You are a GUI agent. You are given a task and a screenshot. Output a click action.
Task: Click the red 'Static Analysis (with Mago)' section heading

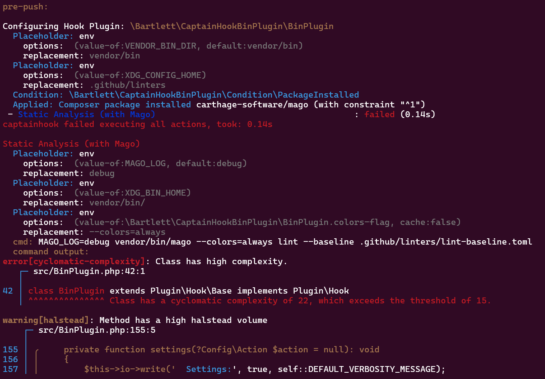point(71,144)
